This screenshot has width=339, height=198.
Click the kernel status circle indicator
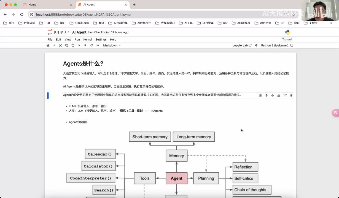[x=292, y=45]
